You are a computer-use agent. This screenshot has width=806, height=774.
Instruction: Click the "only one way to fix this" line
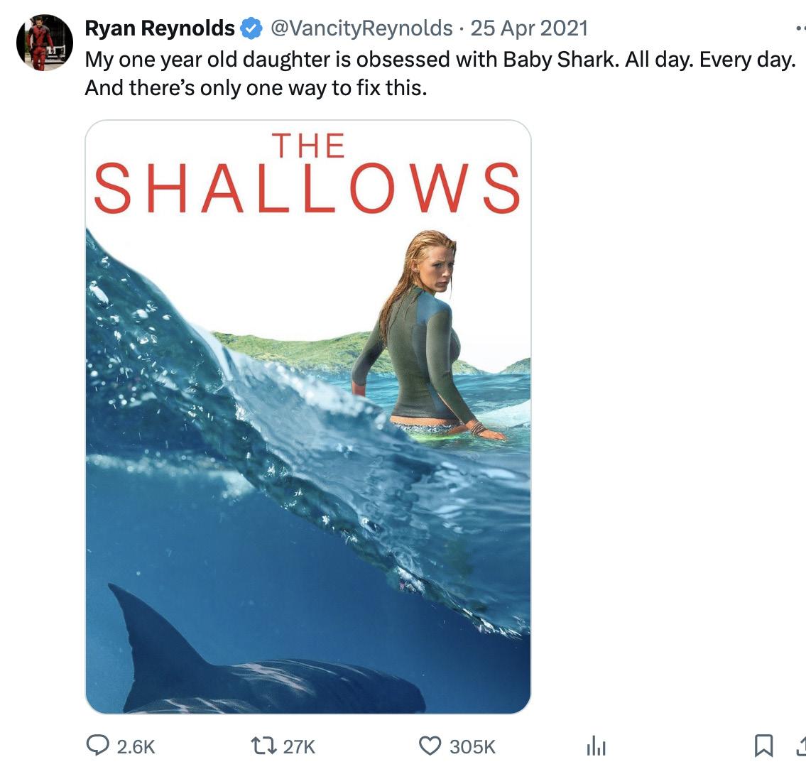pyautogui.click(x=256, y=88)
